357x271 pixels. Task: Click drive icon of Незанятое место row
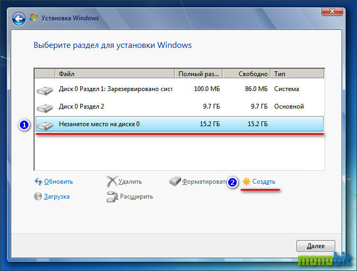pos(45,126)
